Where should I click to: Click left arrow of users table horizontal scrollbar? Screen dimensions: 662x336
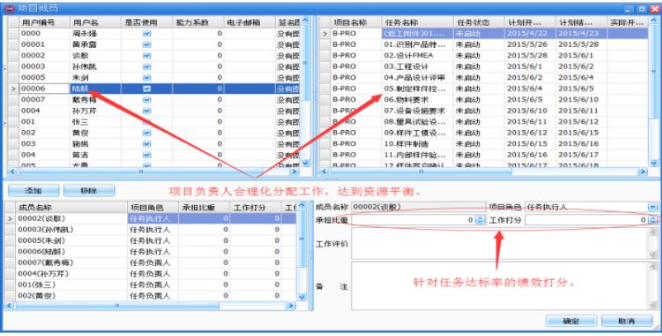click(x=12, y=172)
